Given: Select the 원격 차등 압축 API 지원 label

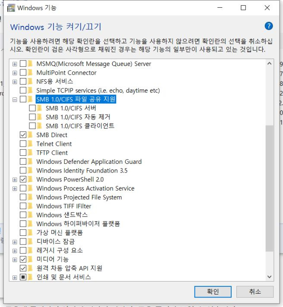Looking at the screenshot, I should coord(69,268).
